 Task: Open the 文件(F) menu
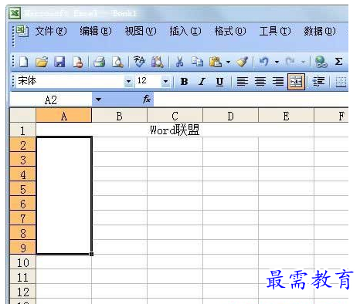tap(51, 31)
